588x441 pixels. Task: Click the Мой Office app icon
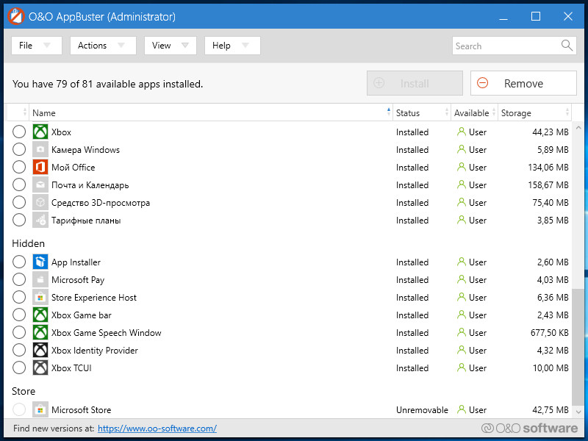(40, 168)
